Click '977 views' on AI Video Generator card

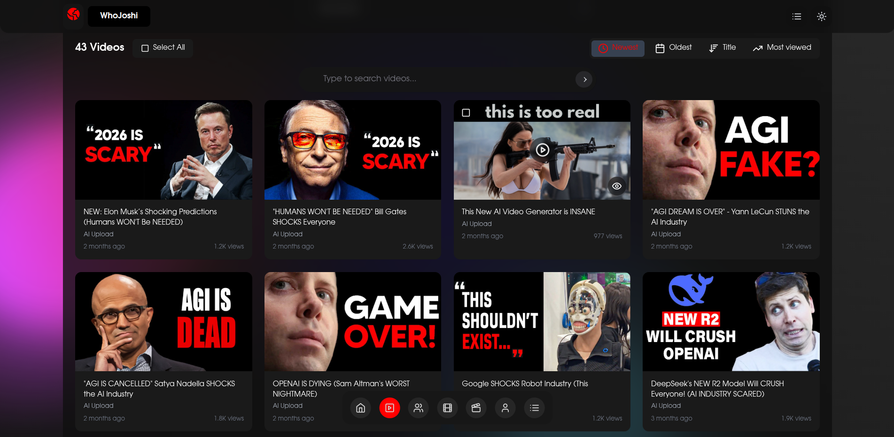coord(608,236)
